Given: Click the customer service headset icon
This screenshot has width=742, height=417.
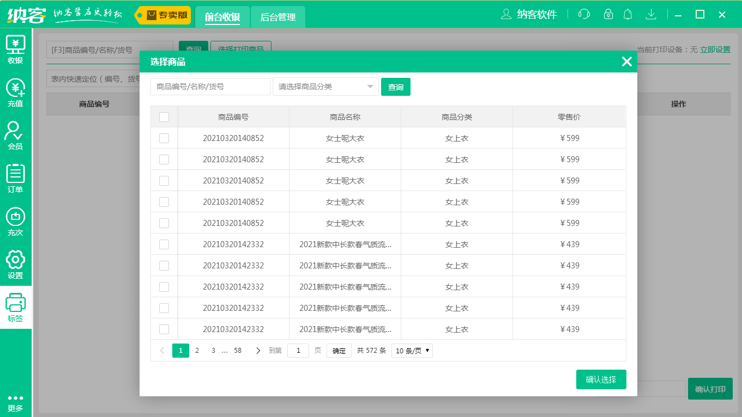Looking at the screenshot, I should pyautogui.click(x=584, y=15).
